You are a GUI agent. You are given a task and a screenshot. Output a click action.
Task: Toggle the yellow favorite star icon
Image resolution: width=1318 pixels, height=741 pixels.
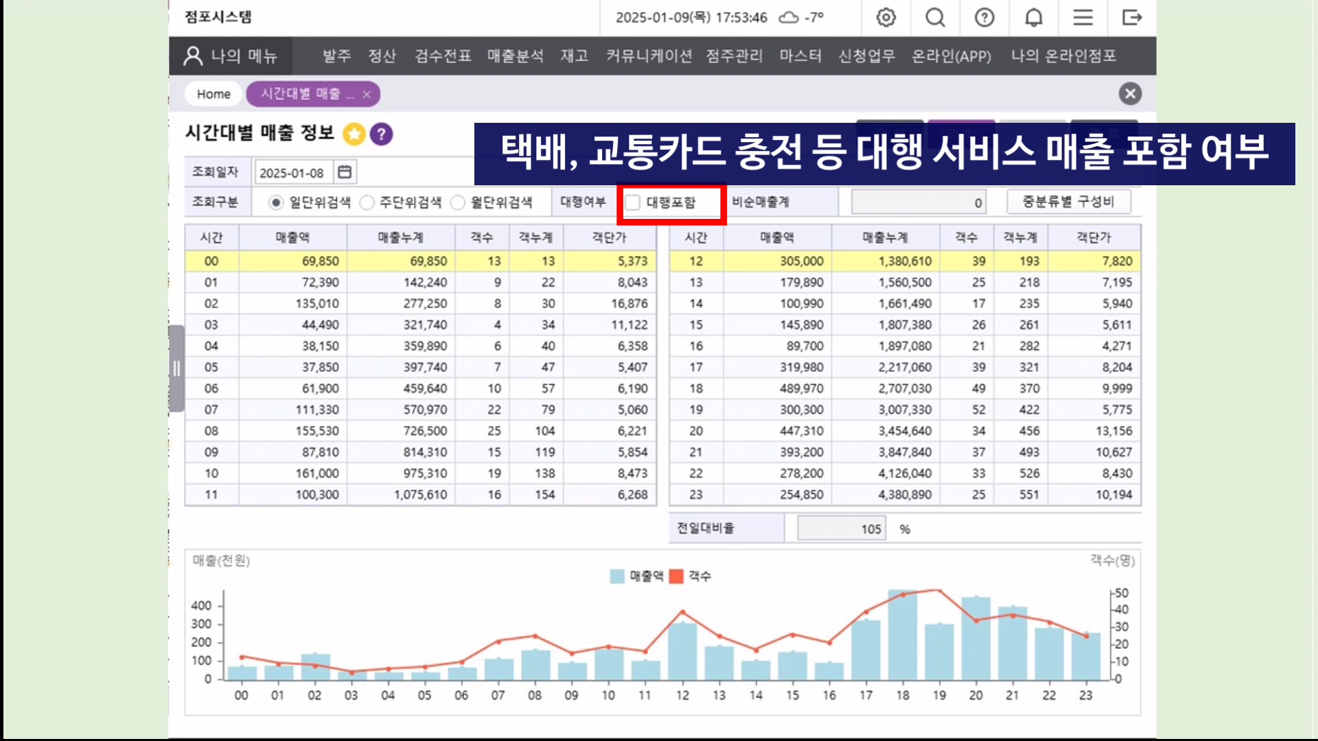point(354,134)
